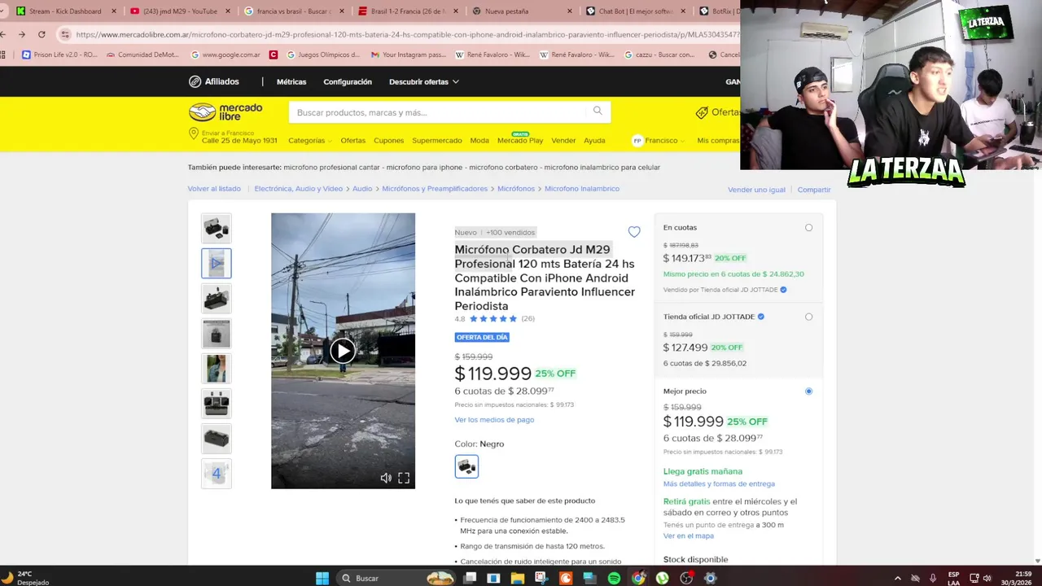
Task: Click the microphone icon in system tray
Action: coord(933,578)
